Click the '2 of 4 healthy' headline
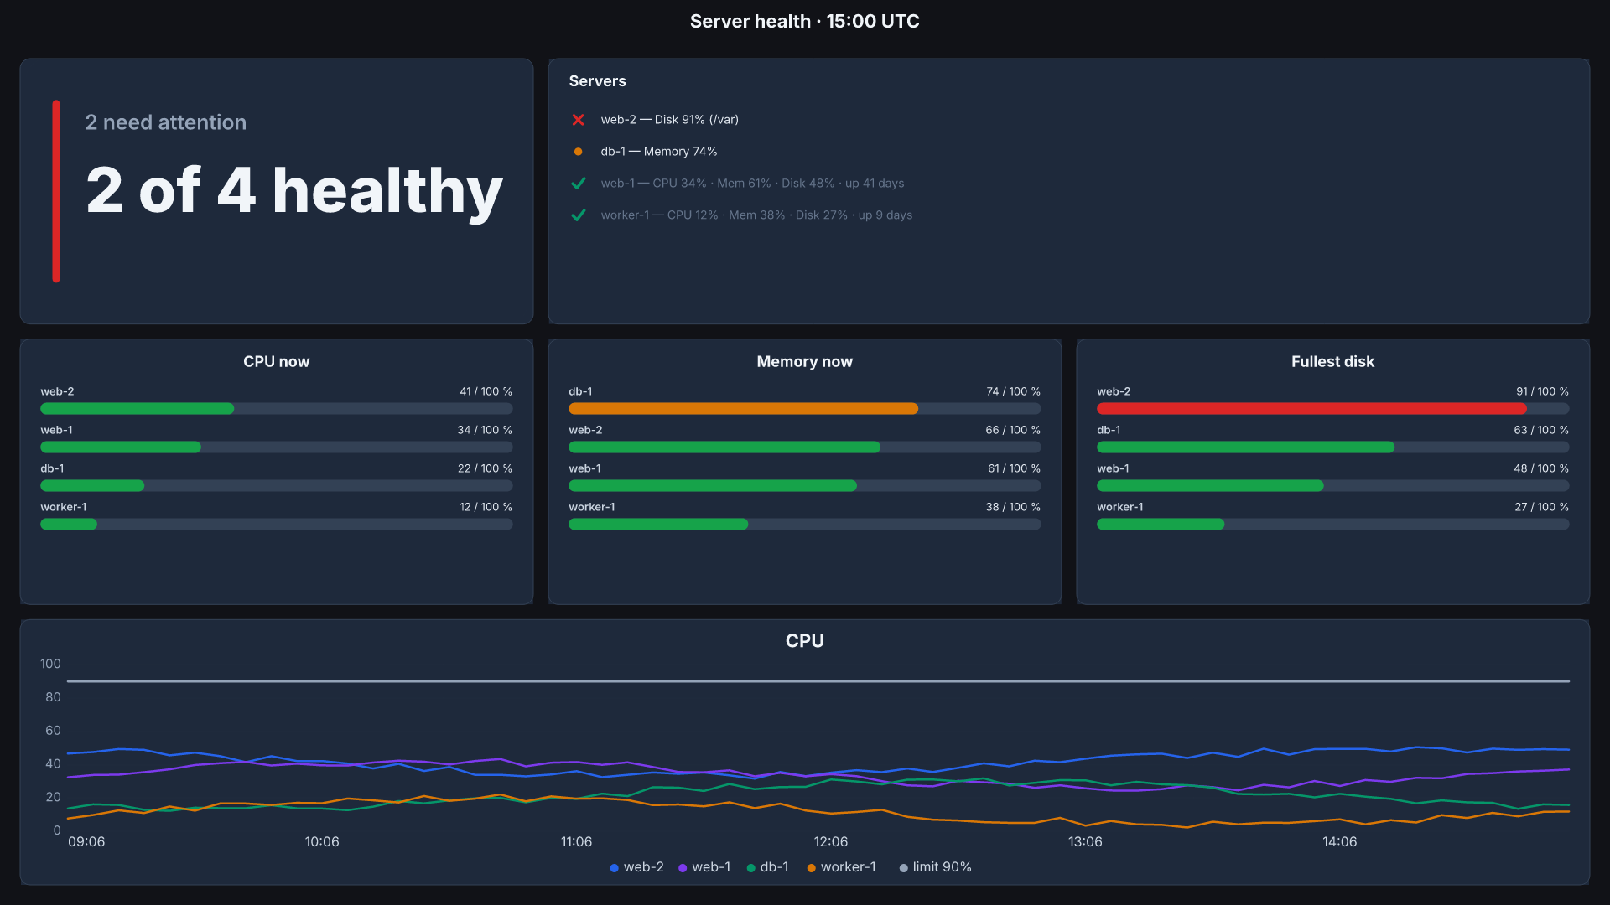 (x=294, y=191)
